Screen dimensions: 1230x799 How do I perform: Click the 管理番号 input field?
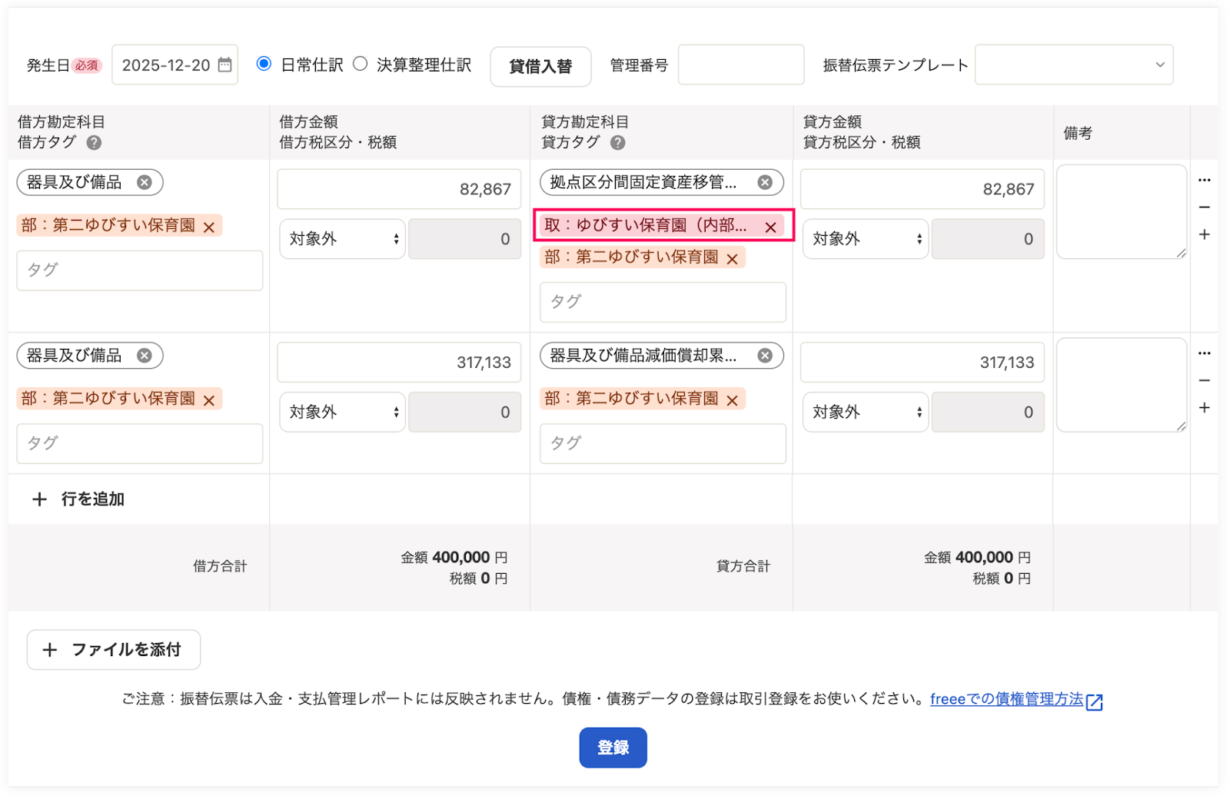tap(740, 65)
